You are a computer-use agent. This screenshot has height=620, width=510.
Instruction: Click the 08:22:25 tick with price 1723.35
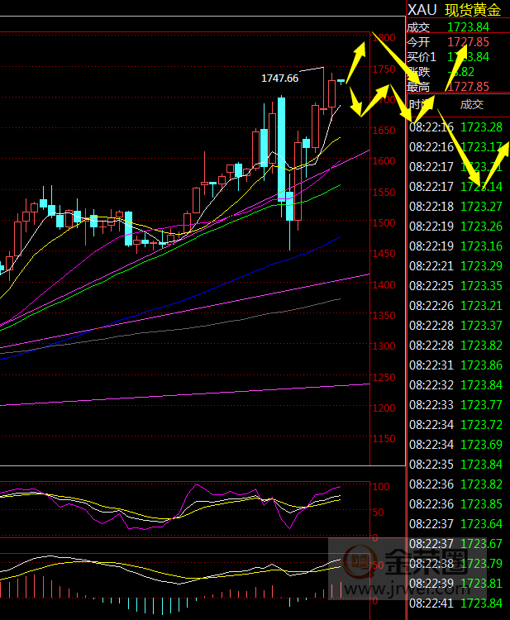458,286
